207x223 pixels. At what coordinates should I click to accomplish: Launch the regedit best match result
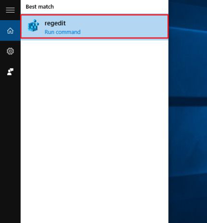pos(94,26)
